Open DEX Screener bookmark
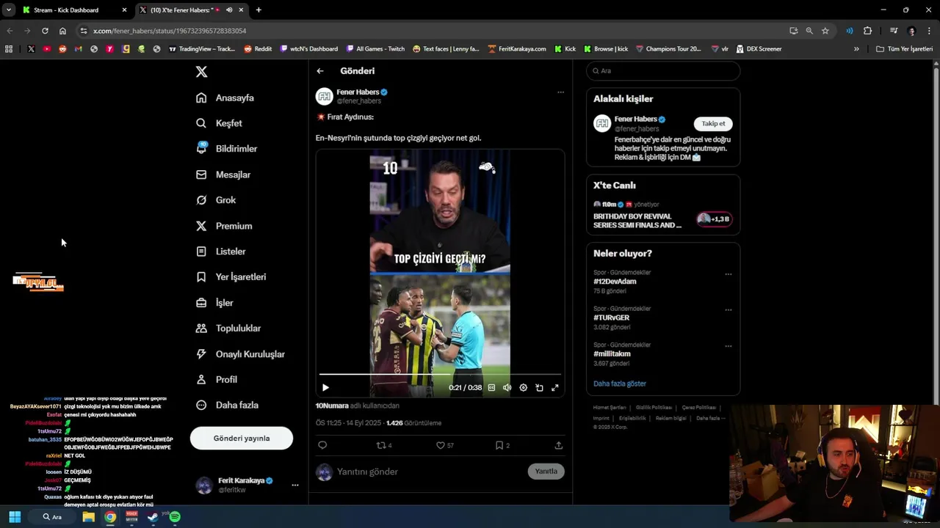 [759, 49]
